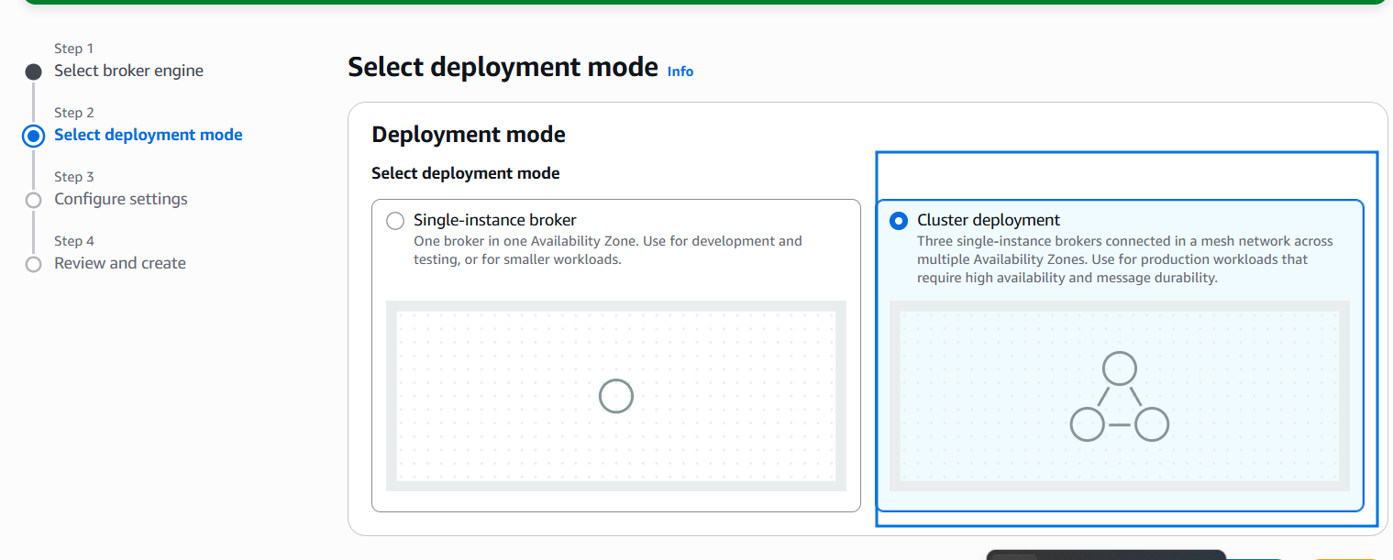Click the Select deployment mode step label
This screenshot has height=560, width=1393.
click(149, 135)
